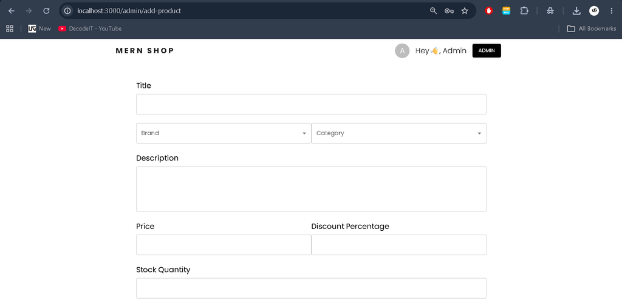The width and height of the screenshot is (622, 306).
Task: Click the incognito glasses icon
Action: 550,11
